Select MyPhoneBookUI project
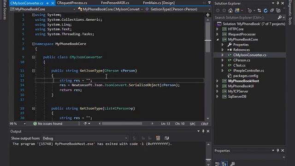 coord(241,86)
